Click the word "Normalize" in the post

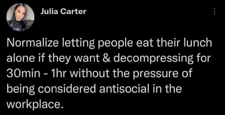[31, 44]
